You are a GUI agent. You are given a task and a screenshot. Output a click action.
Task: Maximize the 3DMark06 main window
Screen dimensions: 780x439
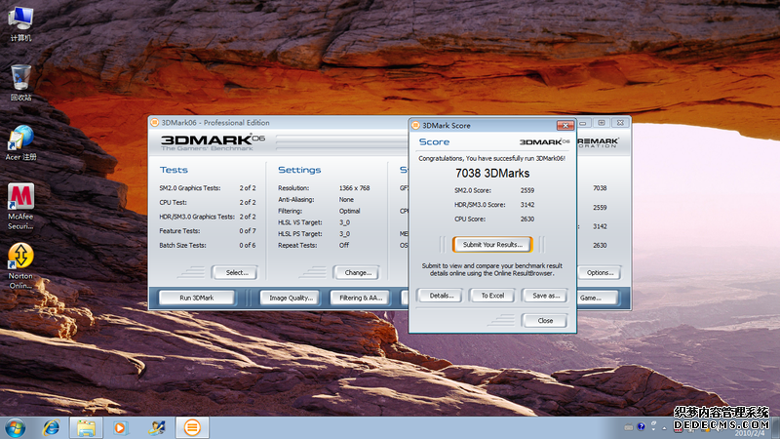602,123
